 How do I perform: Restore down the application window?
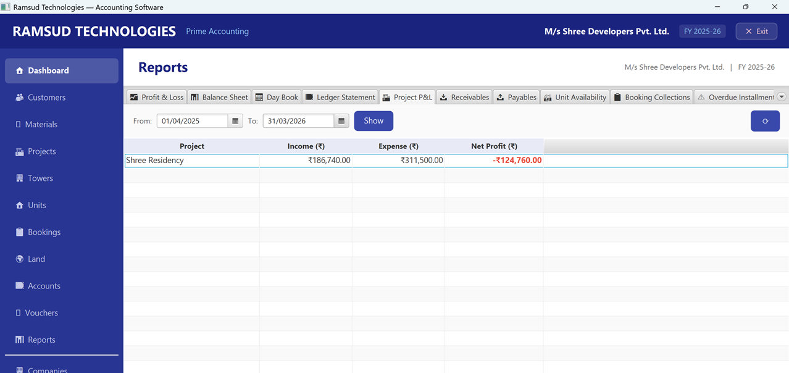click(746, 7)
